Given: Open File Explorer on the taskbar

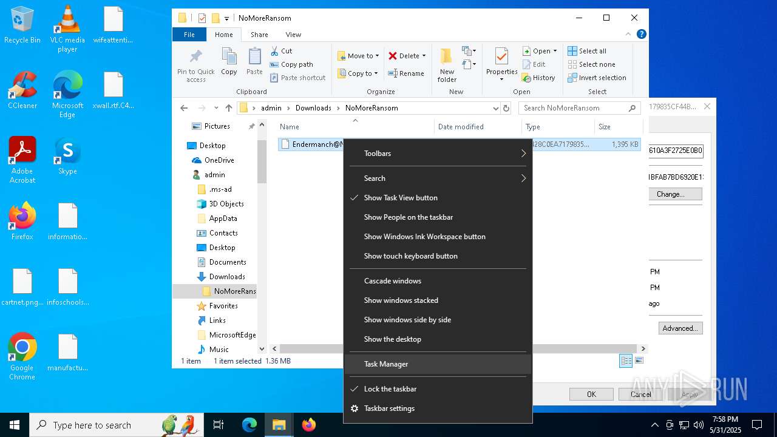Looking at the screenshot, I should 279,425.
